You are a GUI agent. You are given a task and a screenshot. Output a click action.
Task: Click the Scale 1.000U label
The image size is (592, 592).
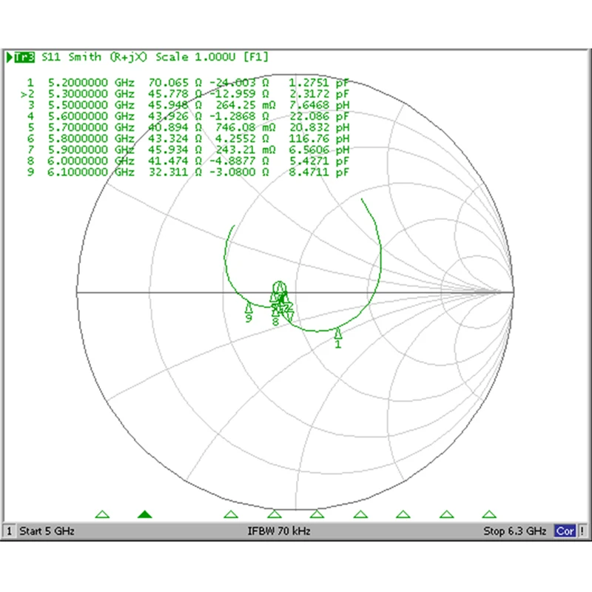tap(195, 57)
